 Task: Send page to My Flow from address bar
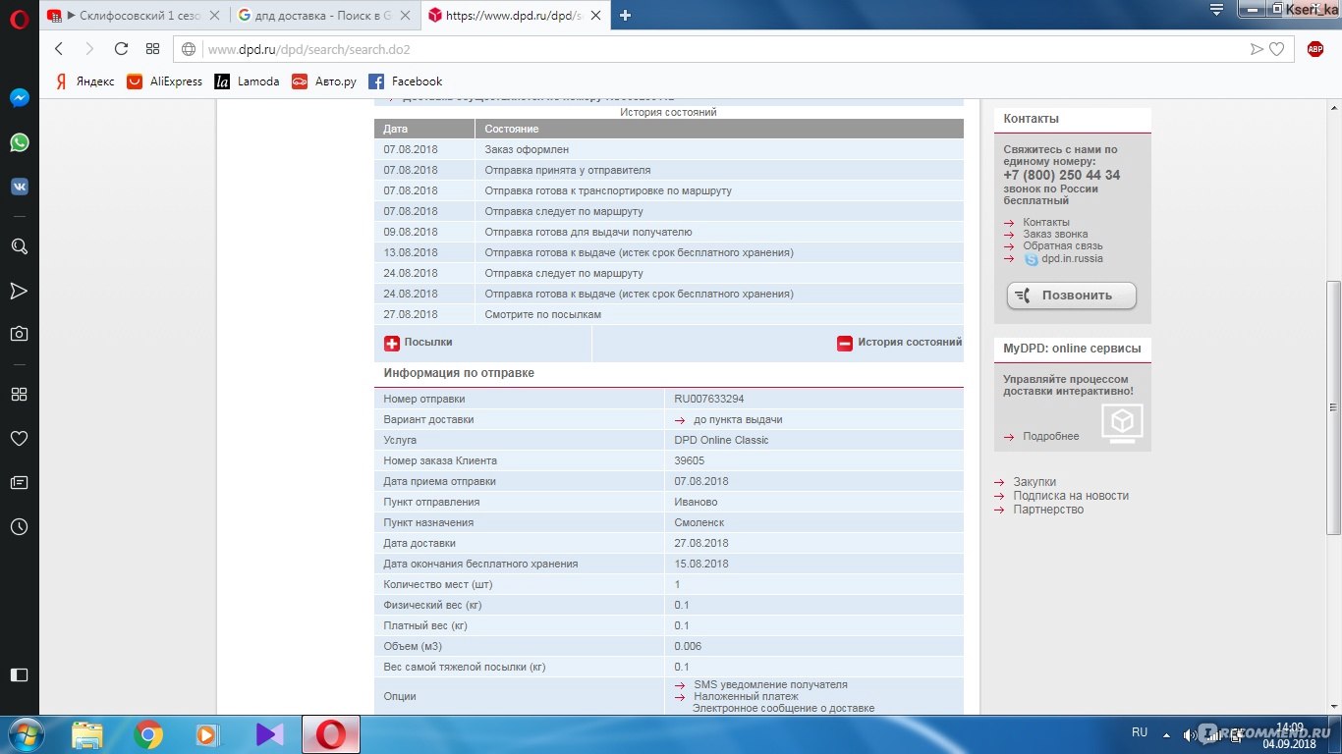[x=1257, y=49]
